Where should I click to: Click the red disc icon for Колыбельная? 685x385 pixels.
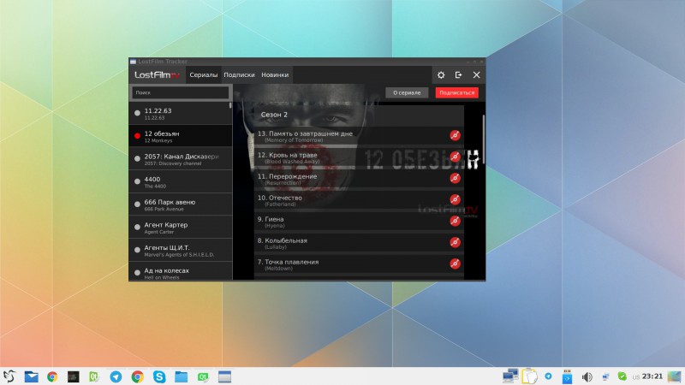pyautogui.click(x=455, y=242)
